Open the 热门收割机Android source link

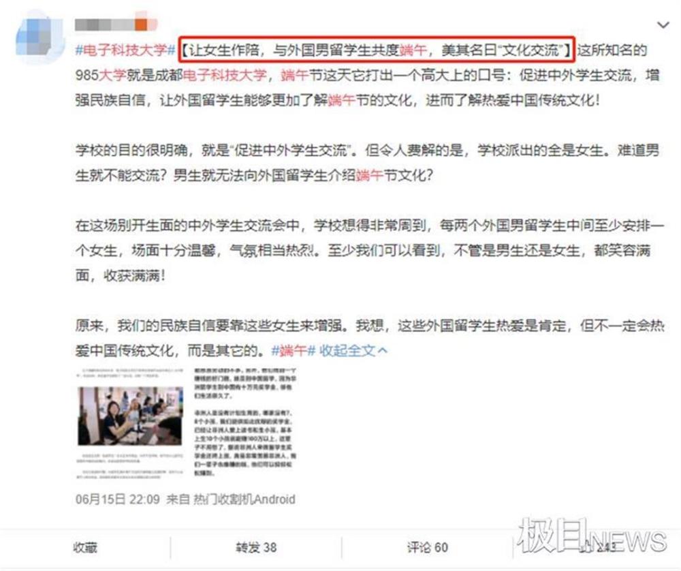coord(244,499)
